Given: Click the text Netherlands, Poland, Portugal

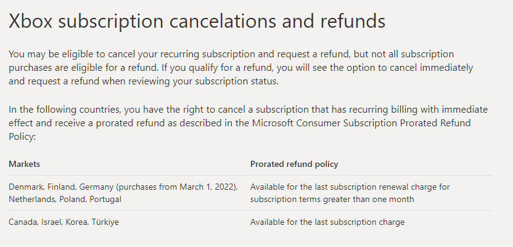Looking at the screenshot, I should (65, 200).
